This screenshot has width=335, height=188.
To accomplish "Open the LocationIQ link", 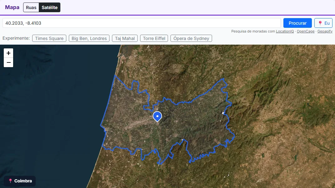I will 285,31.
